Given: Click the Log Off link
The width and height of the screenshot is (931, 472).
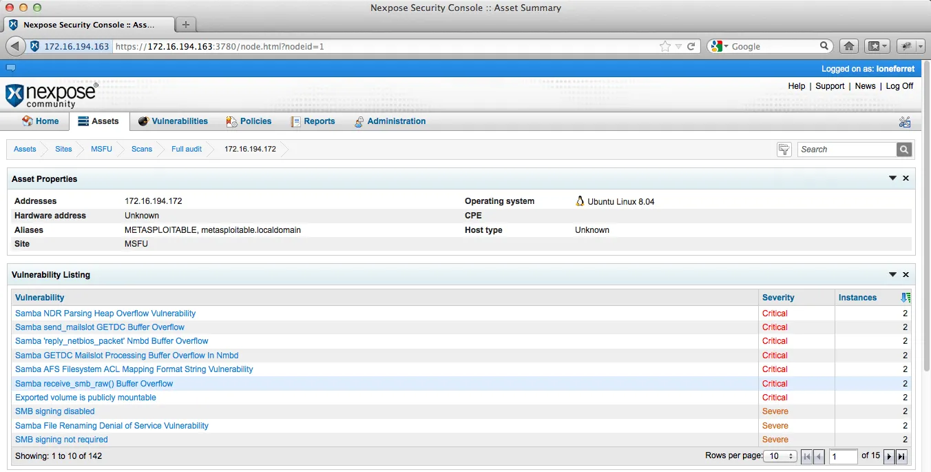Looking at the screenshot, I should coord(899,85).
